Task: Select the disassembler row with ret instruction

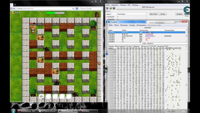Action: [x=147, y=42]
